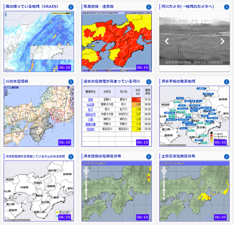Show previous river camera image

click(x=167, y=41)
